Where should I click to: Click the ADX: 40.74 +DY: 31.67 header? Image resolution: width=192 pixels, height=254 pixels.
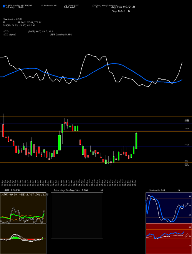(x=25, y=195)
